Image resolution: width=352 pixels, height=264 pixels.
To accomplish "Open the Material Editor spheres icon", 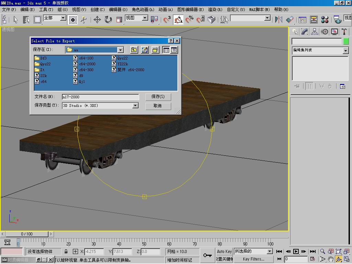I will 324,20.
